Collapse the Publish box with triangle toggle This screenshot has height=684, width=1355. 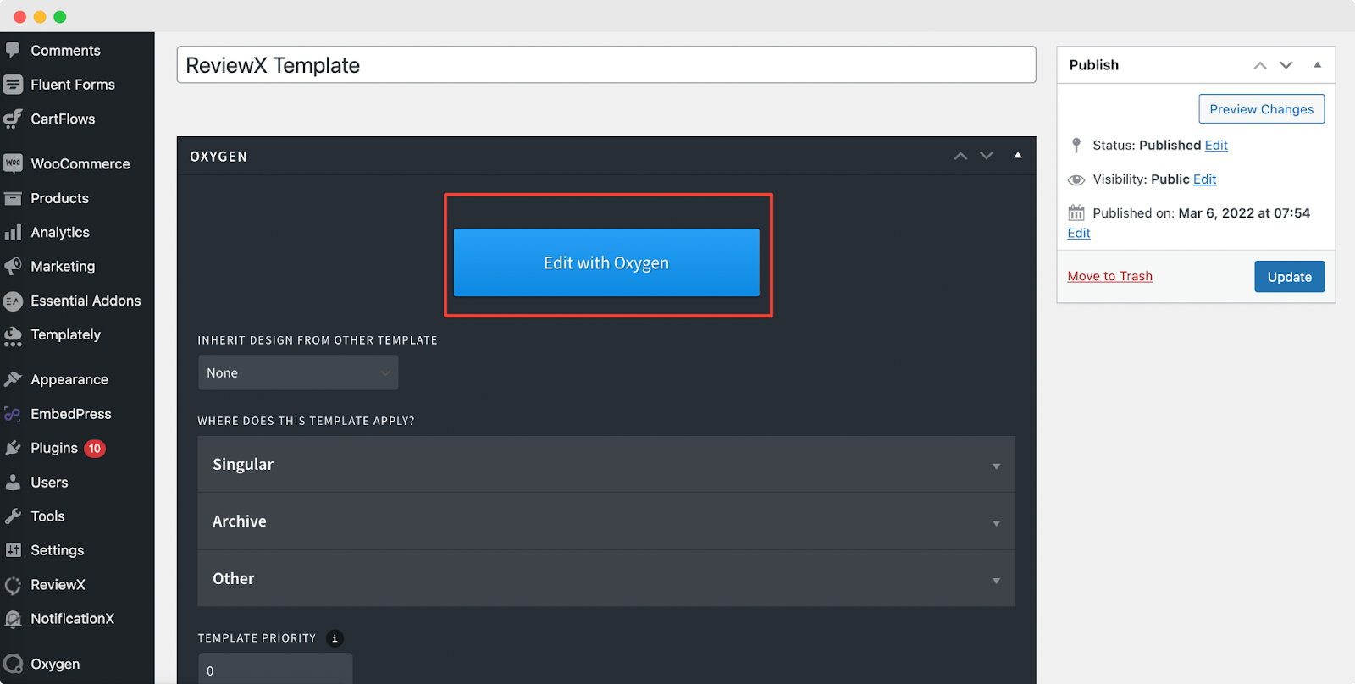pyautogui.click(x=1318, y=64)
